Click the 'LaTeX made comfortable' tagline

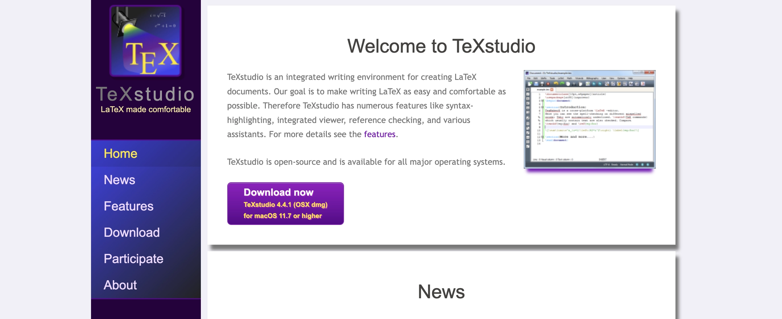point(146,110)
